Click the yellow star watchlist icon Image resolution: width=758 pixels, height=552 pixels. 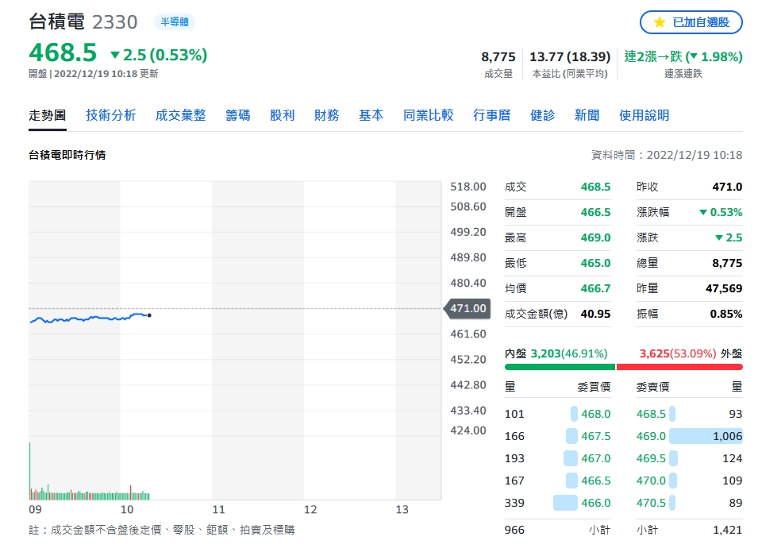pos(659,22)
